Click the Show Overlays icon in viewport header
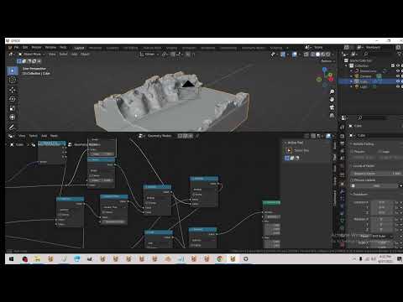The image size is (403, 302). point(295,55)
